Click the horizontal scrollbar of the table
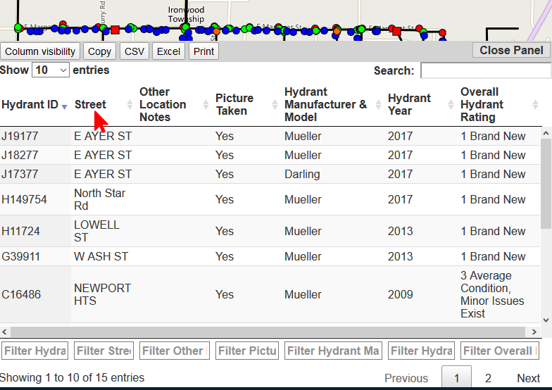 pos(268,332)
